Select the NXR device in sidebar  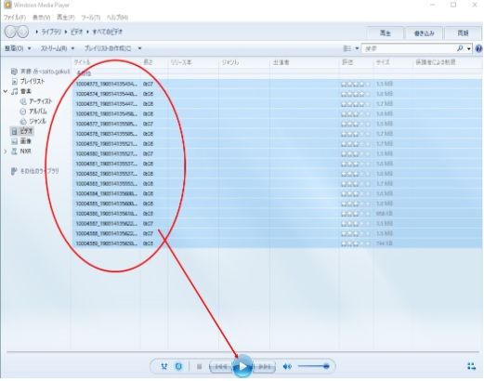coord(25,151)
